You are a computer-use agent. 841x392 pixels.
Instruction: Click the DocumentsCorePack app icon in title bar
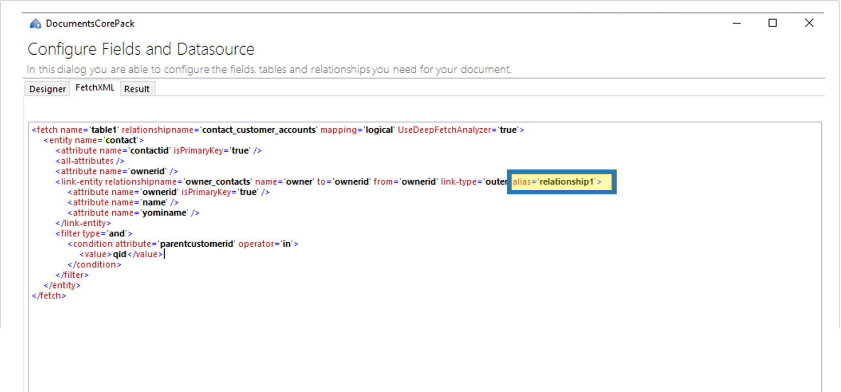pyautogui.click(x=36, y=23)
